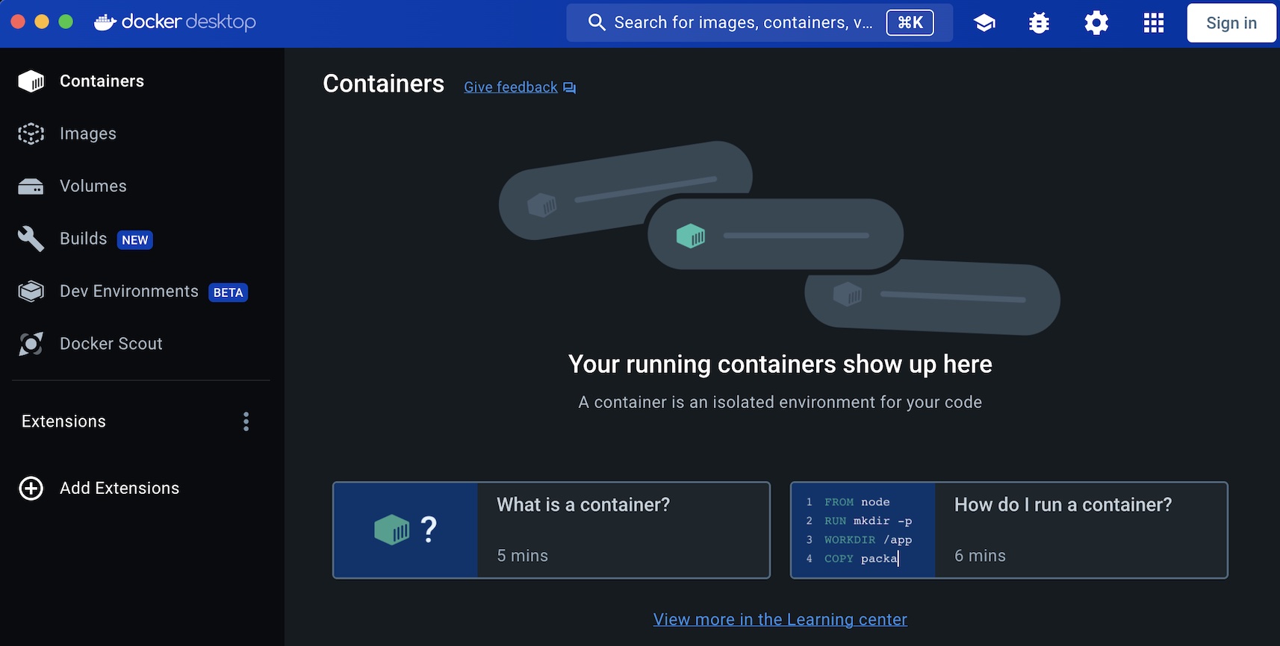The width and height of the screenshot is (1280, 646).
Task: Click the Add Extensions plus icon
Action: pyautogui.click(x=31, y=488)
